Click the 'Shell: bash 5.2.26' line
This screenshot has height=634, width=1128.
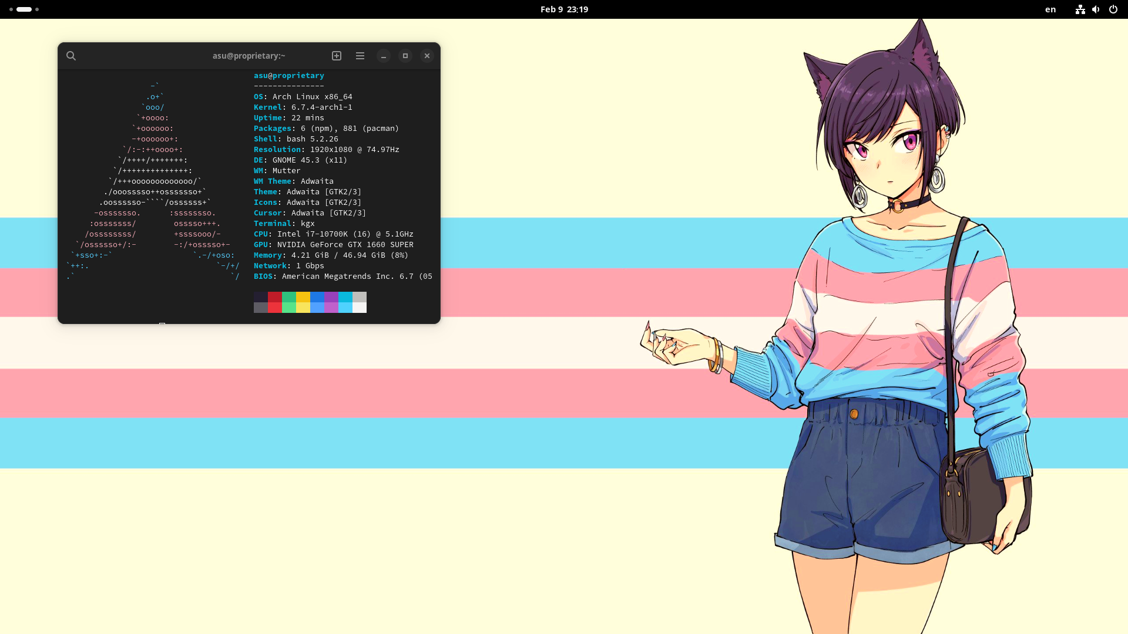[x=296, y=139]
